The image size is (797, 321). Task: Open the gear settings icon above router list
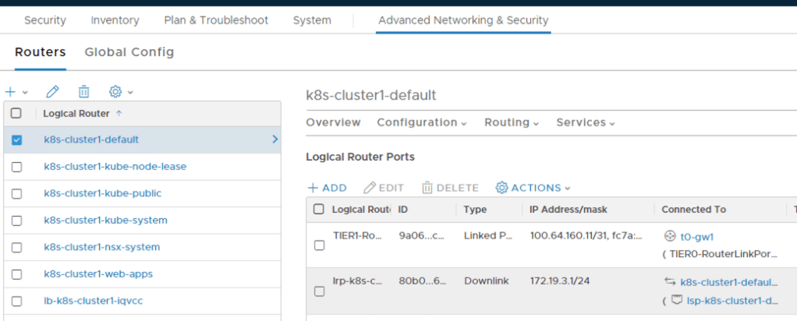click(x=116, y=92)
